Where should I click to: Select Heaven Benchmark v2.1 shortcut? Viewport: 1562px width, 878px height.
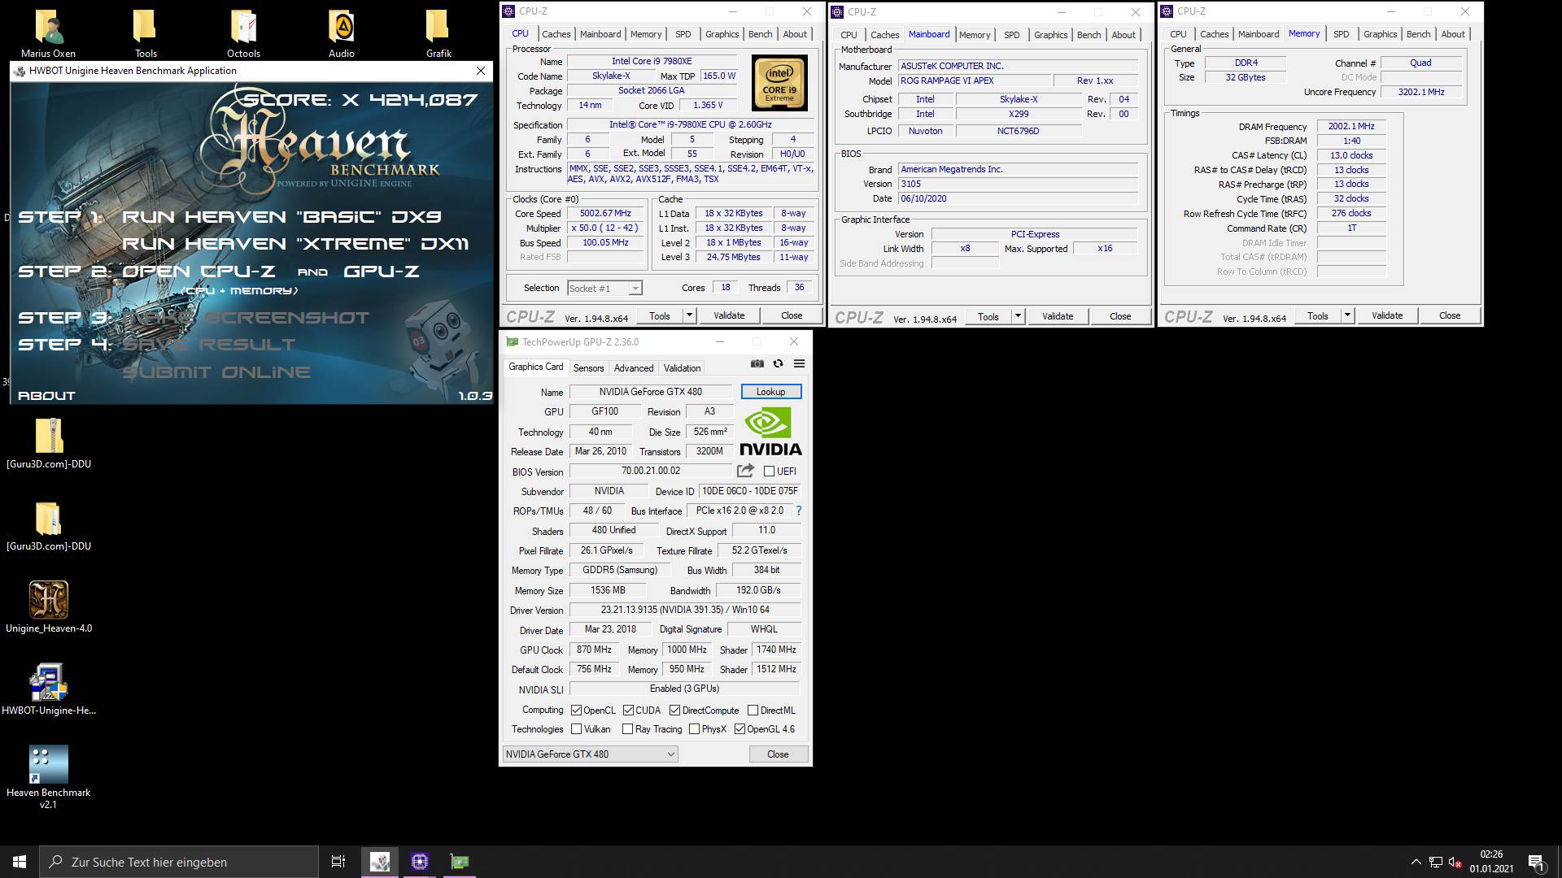(49, 777)
